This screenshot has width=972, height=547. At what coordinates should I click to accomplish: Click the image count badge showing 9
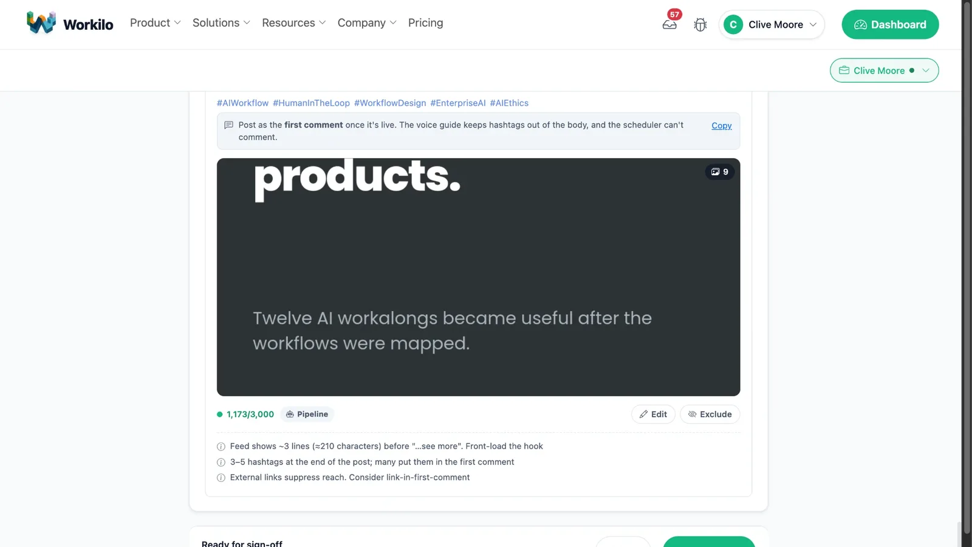(720, 172)
